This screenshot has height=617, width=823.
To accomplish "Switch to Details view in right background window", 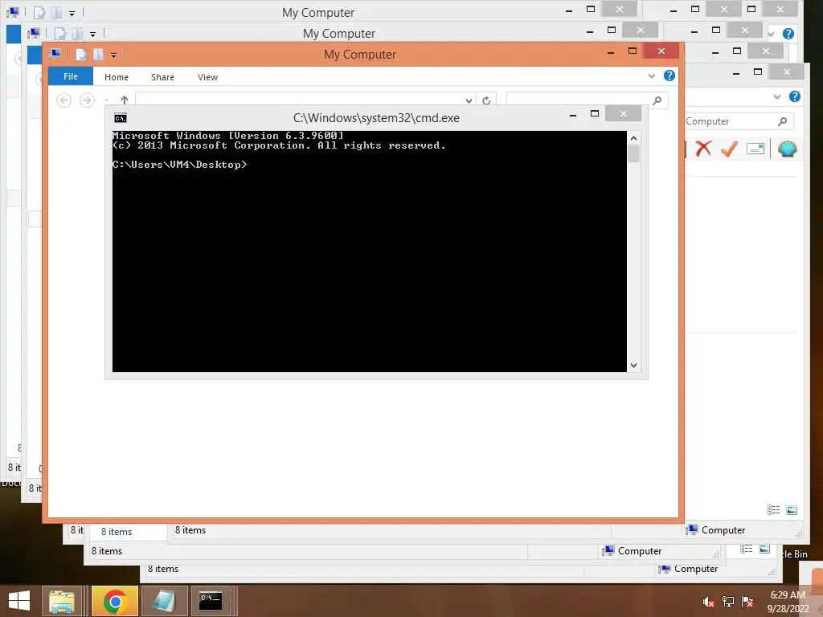I will pyautogui.click(x=773, y=510).
